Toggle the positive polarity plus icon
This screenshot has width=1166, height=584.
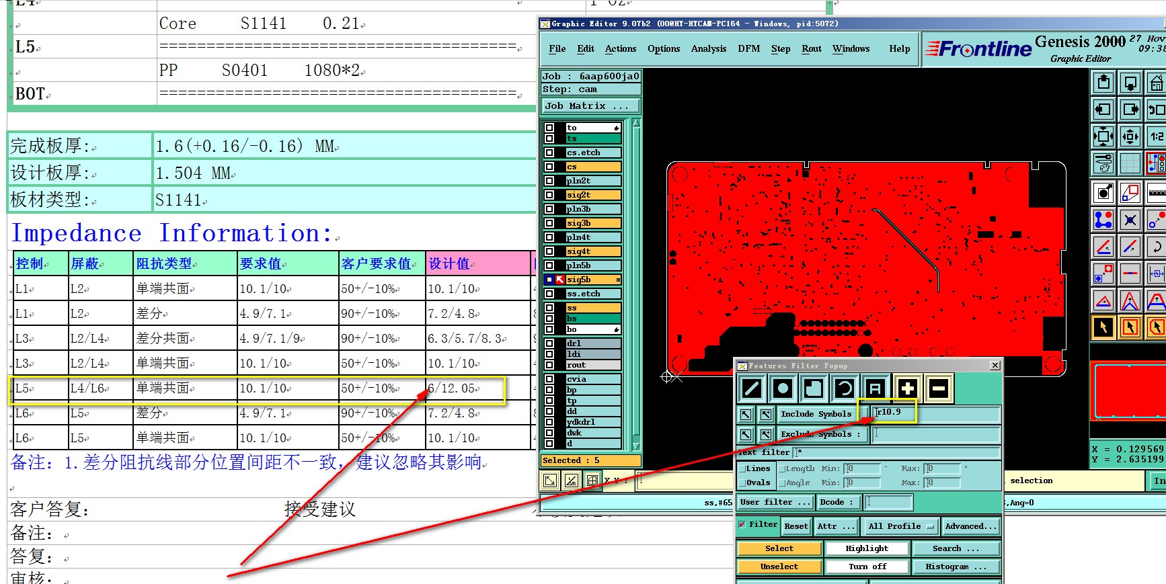click(907, 388)
